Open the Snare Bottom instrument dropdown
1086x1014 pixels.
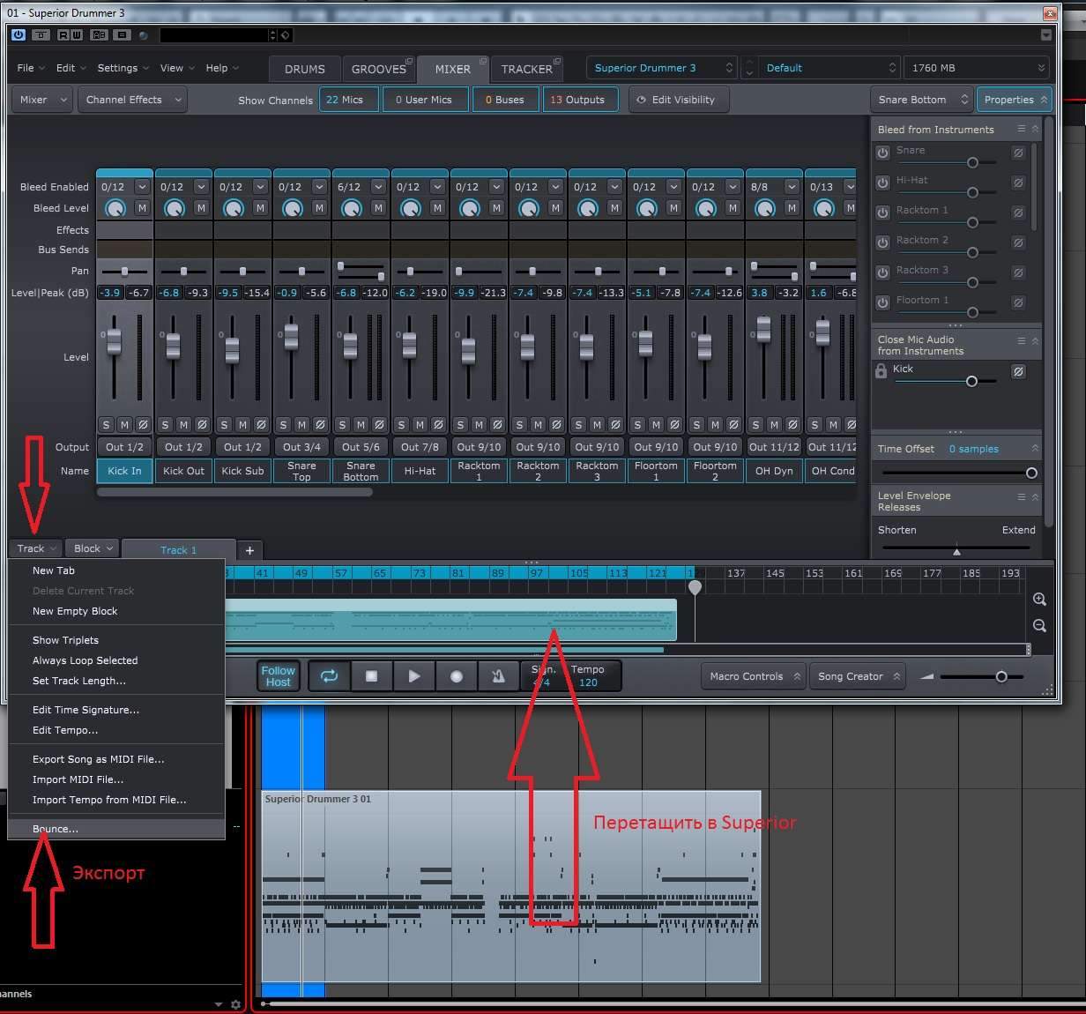coord(922,100)
